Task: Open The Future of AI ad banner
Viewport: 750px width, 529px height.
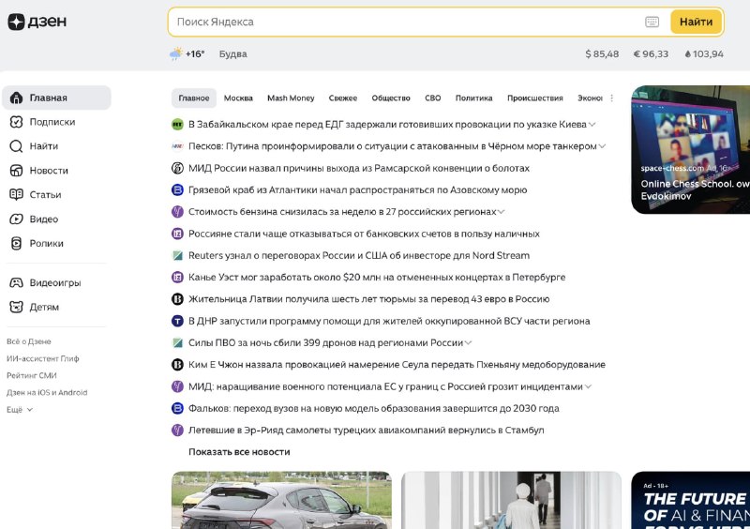Action: tap(691, 500)
